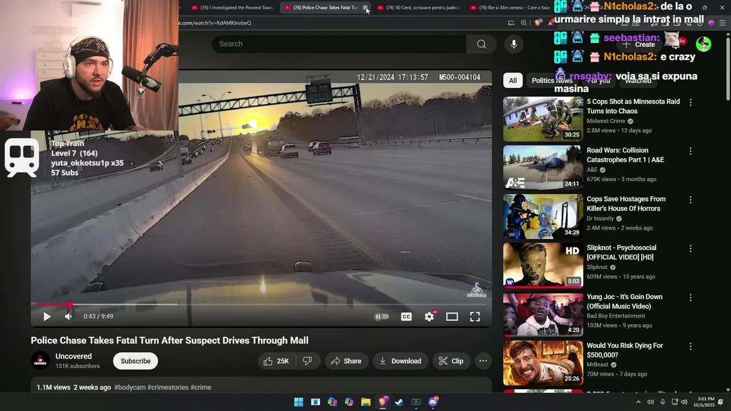Toggle the autoplay switch in the player
This screenshot has width=731, height=411.
tap(381, 316)
